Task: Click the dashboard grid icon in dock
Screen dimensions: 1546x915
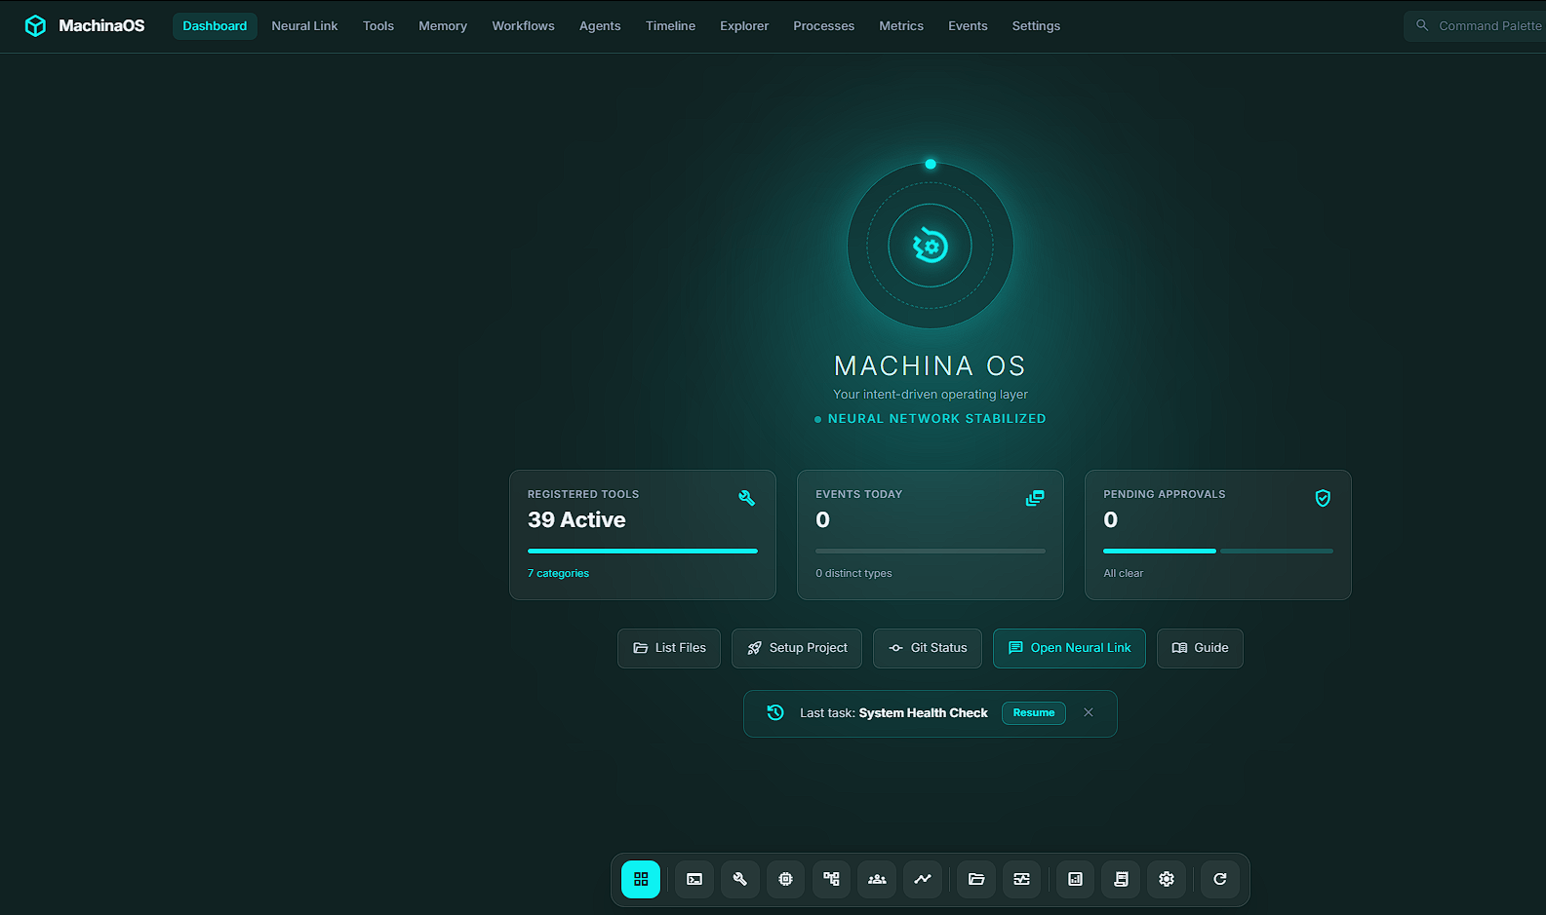Action: (641, 879)
